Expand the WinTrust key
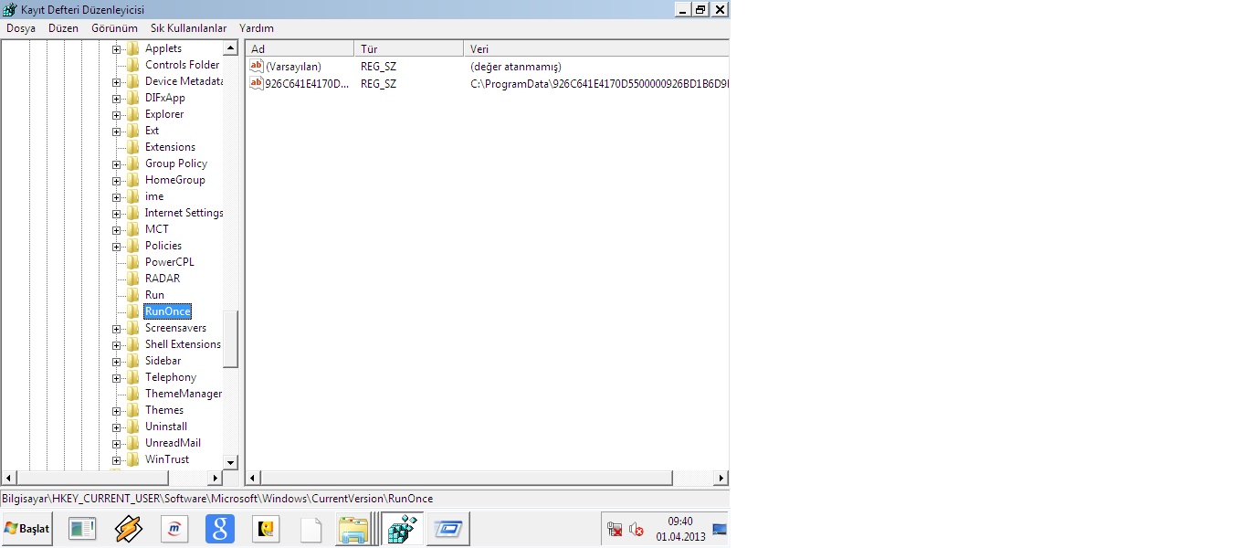1242x548 pixels. click(117, 460)
